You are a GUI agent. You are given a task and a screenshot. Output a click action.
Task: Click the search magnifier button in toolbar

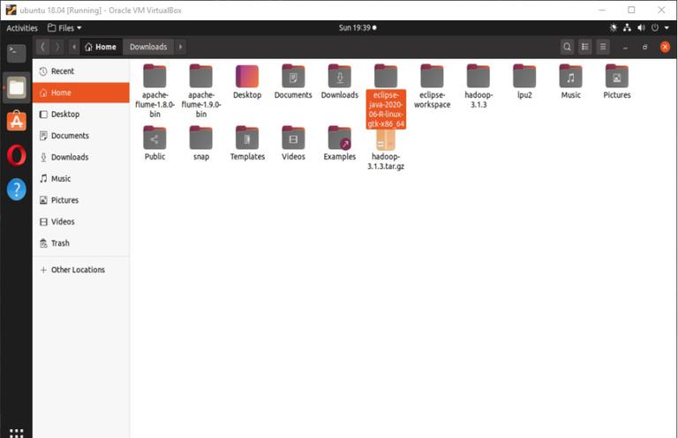[x=567, y=47]
